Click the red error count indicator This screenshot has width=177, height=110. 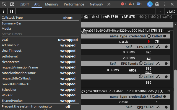click(124, 4)
